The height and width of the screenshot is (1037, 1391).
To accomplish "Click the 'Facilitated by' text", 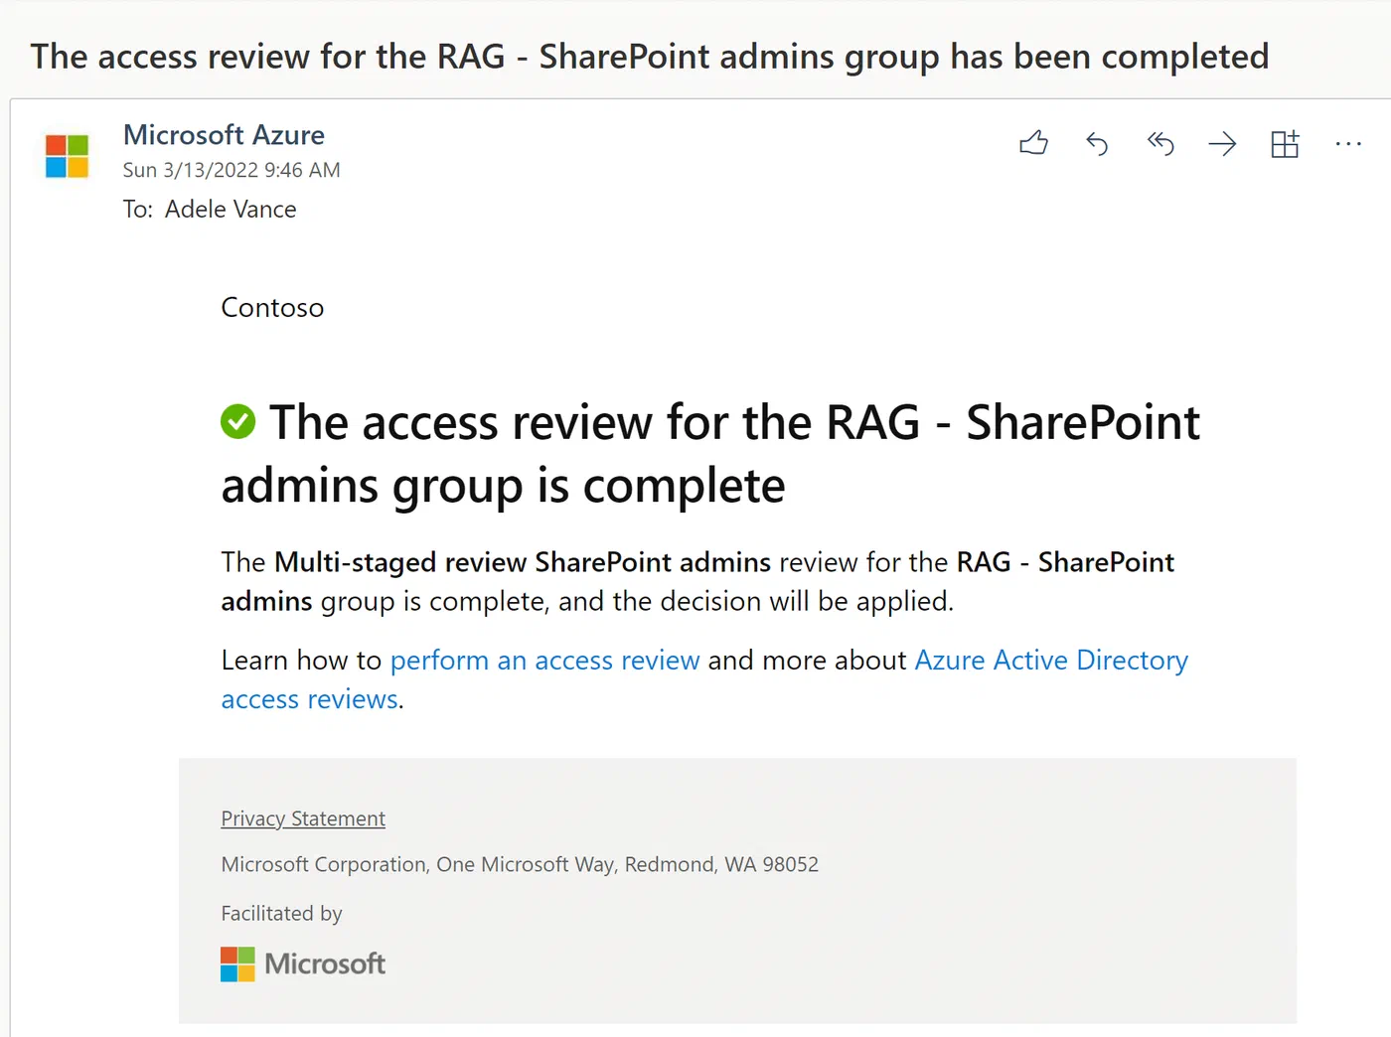I will pos(281,913).
